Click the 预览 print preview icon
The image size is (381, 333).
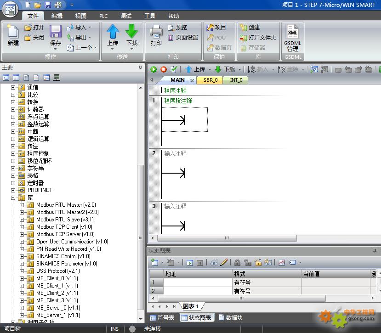pos(171,28)
